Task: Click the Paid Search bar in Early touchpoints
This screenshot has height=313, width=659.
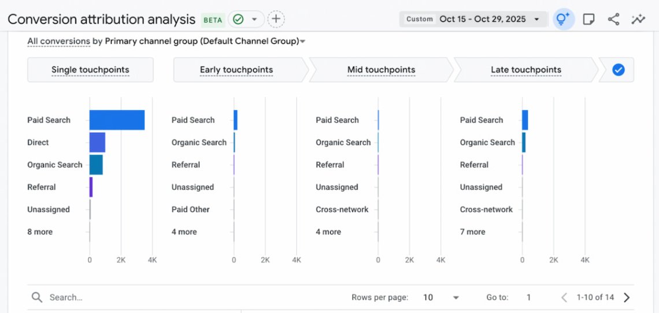Action: pos(236,120)
